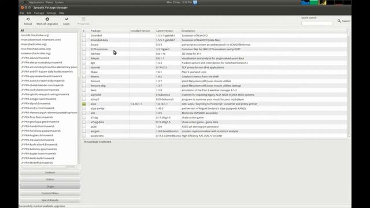The image size is (370, 208).
Task: Open the Edit menu
Action: click(29, 13)
